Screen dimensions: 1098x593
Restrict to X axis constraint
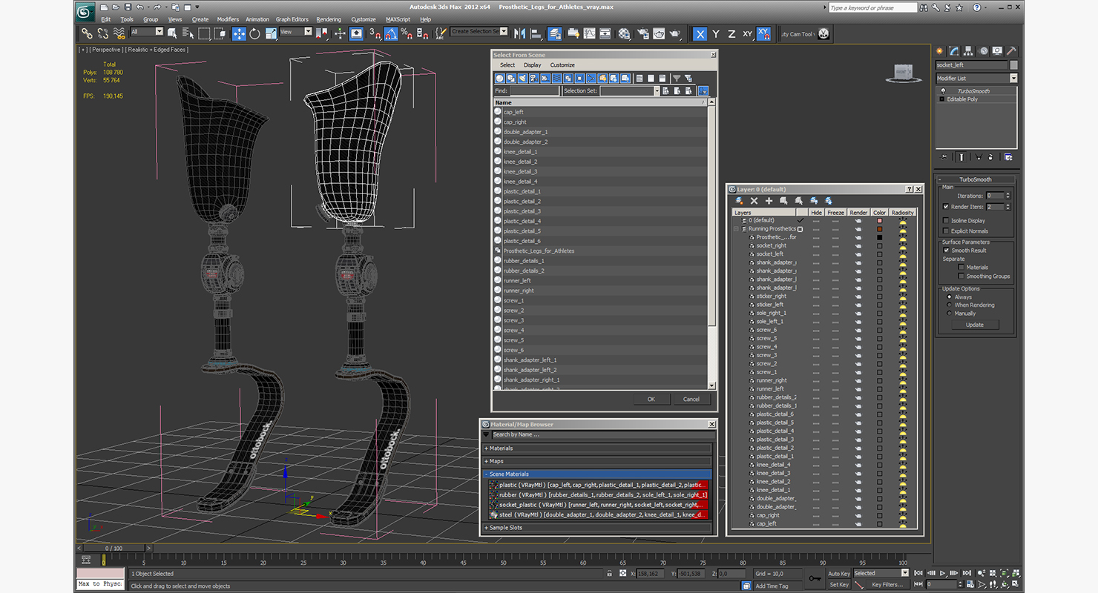(700, 34)
